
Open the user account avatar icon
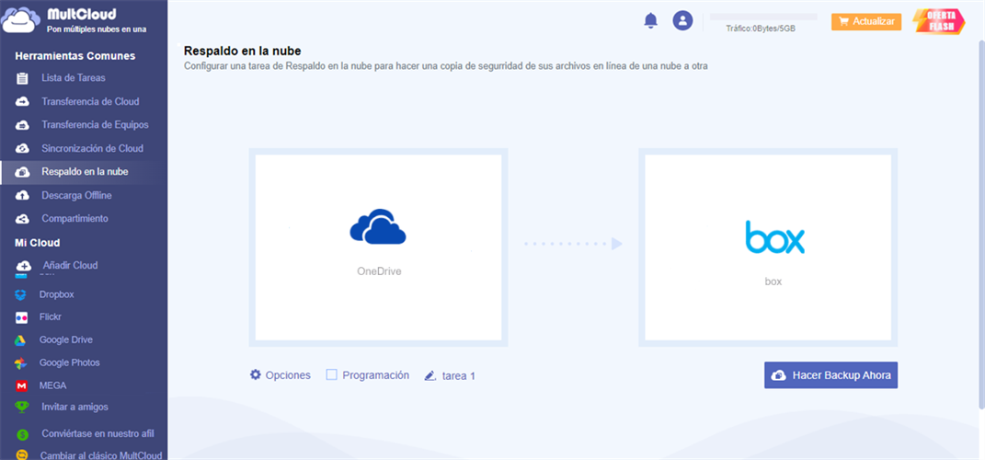pos(682,21)
